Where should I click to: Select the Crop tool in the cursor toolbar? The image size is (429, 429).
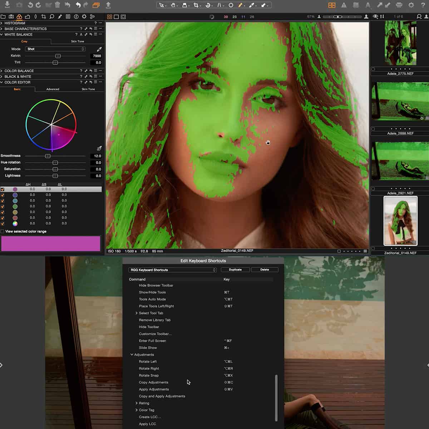click(197, 5)
